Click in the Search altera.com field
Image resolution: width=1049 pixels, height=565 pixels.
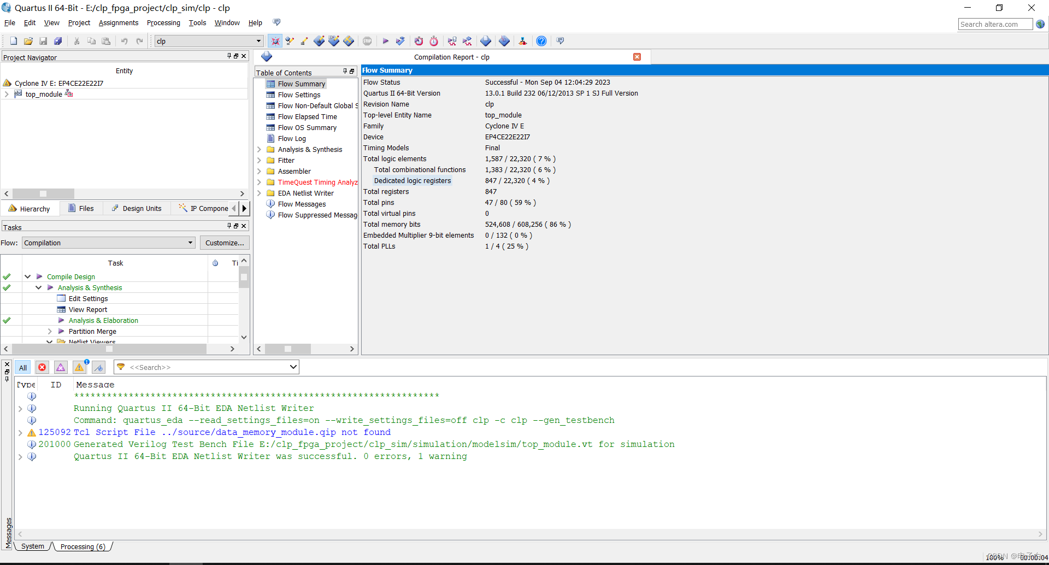995,24
